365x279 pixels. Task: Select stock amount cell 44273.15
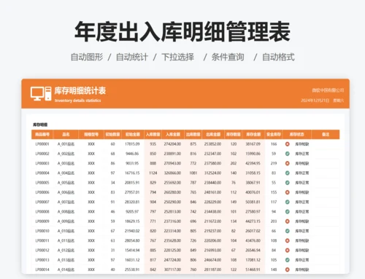click(253, 221)
